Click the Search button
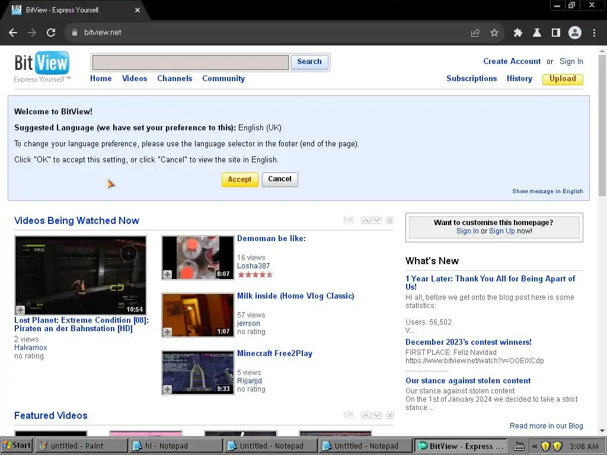 pyautogui.click(x=309, y=62)
